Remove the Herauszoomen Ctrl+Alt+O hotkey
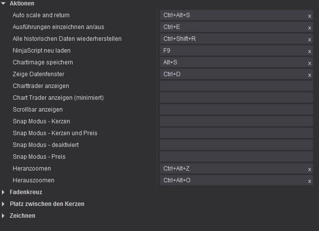This screenshot has height=231, width=319. click(x=309, y=181)
